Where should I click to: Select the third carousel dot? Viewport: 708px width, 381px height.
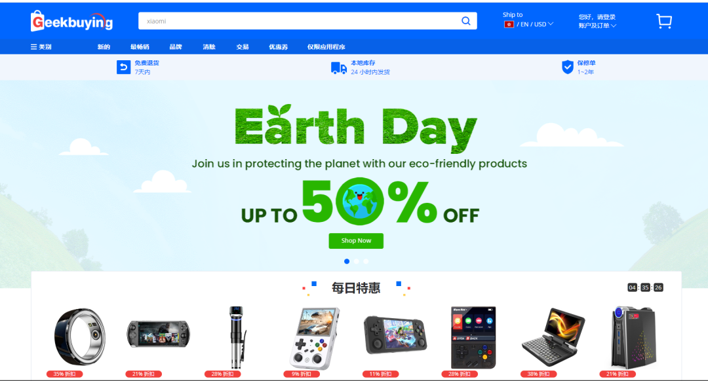[366, 261]
